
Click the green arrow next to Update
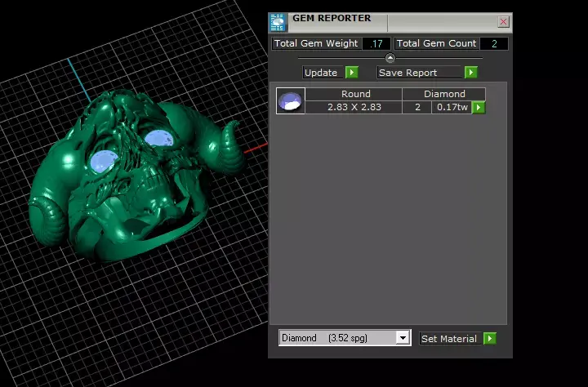pyautogui.click(x=352, y=73)
